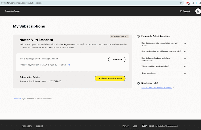The width and height of the screenshot is (201, 130).
Task: Open the Privacy footer link
Action: (125, 126)
